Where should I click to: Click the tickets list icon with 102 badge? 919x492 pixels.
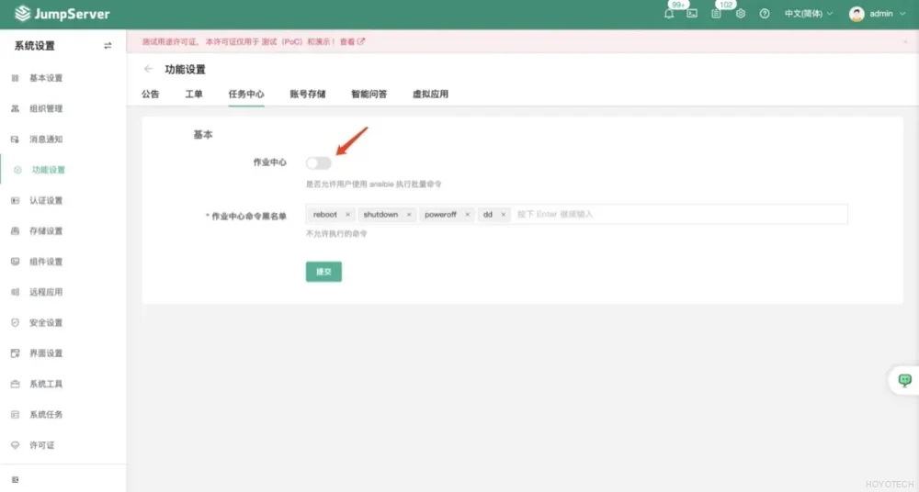(716, 14)
